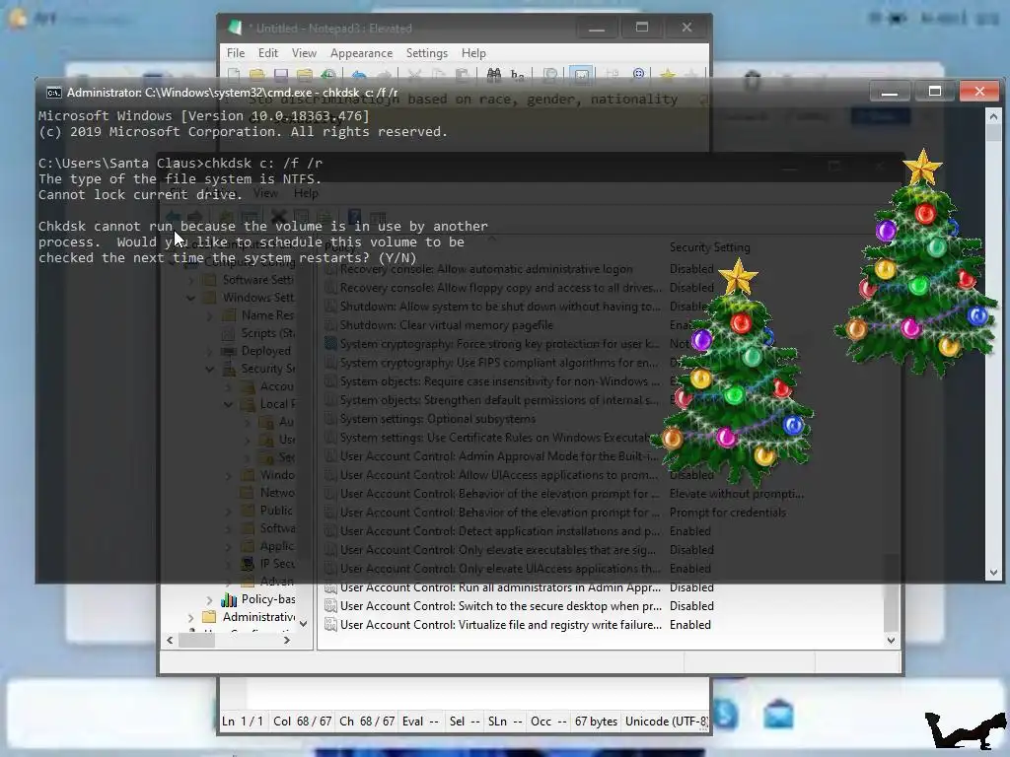Open the Edit menu in Notepad3

[268, 53]
